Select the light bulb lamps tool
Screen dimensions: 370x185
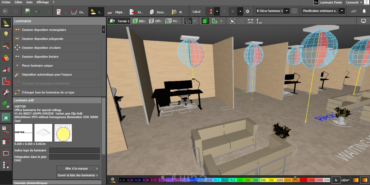coord(6,34)
